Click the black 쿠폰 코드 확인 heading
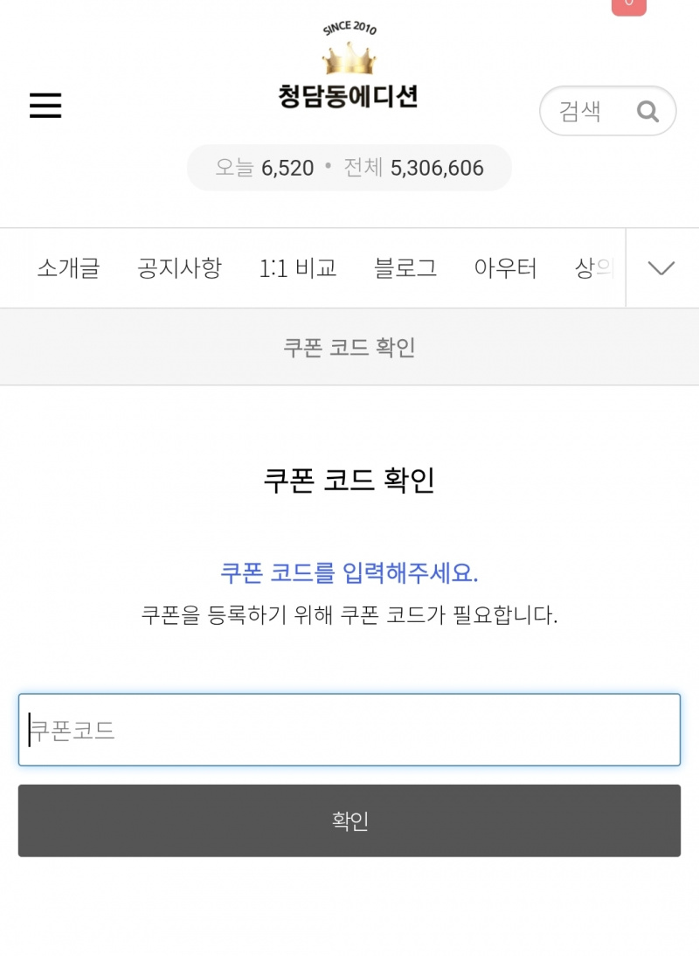 pyautogui.click(x=349, y=480)
